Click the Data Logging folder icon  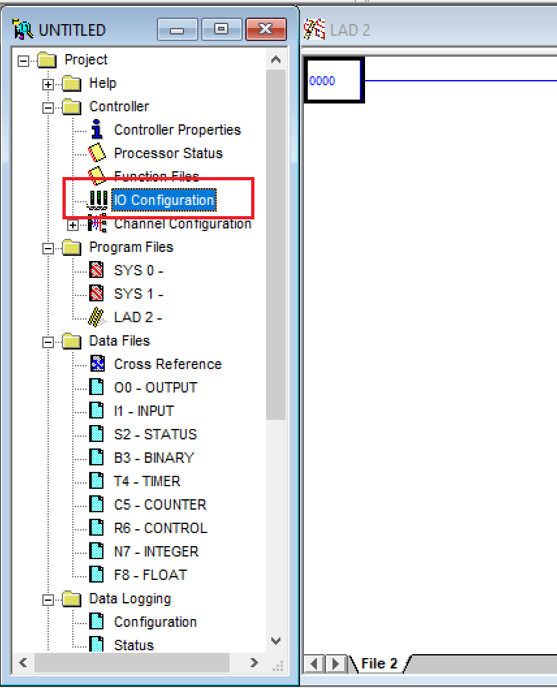tap(72, 599)
